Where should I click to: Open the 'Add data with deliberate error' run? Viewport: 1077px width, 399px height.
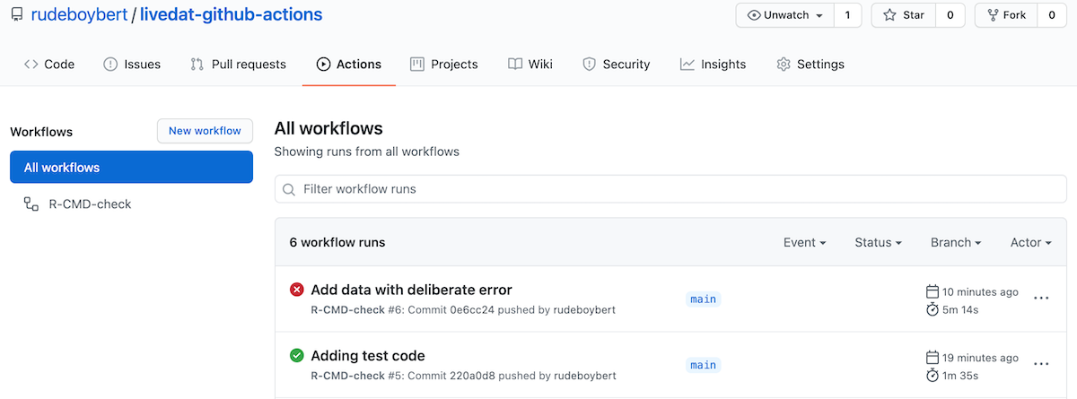tap(411, 290)
